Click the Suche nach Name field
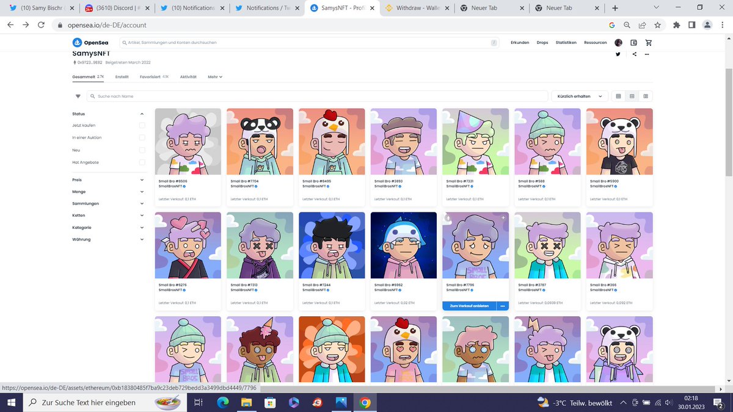The image size is (733, 412). [x=317, y=96]
